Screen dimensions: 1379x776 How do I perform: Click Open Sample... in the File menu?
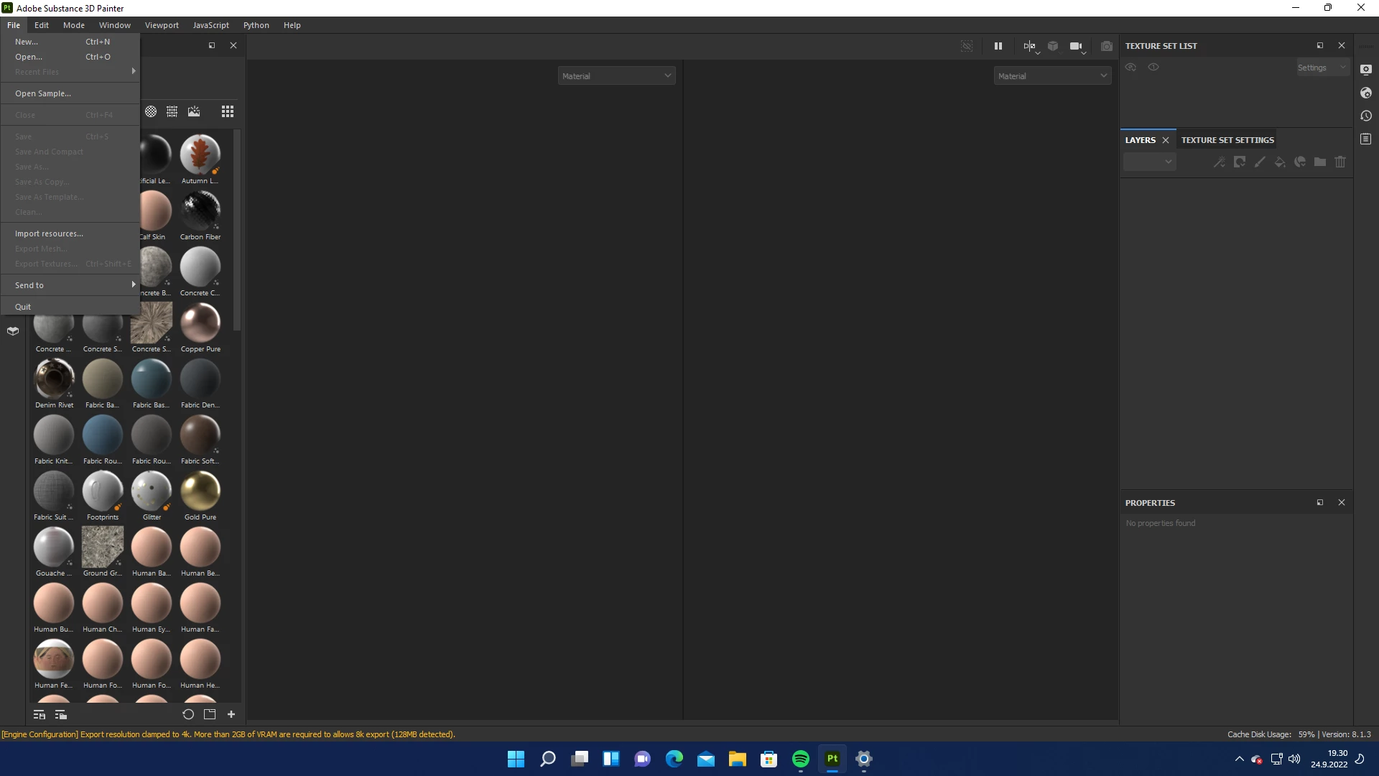click(43, 93)
